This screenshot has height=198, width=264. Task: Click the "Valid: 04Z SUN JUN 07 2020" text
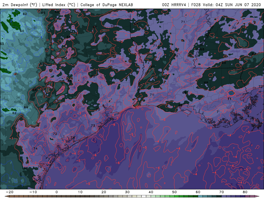(232, 5)
